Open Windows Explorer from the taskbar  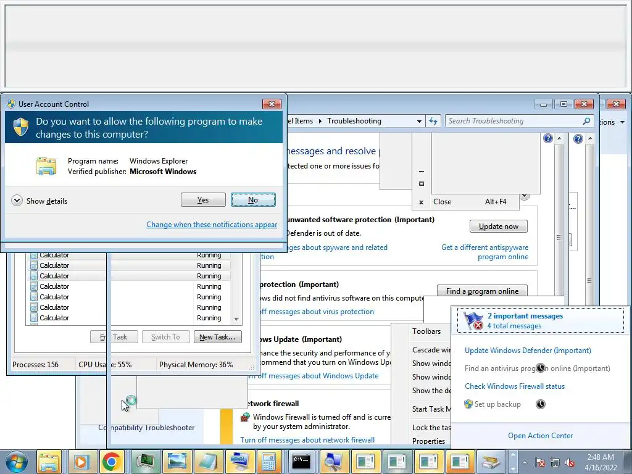[x=49, y=462]
